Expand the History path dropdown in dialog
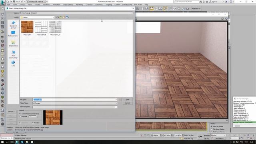Screen dimensions: 256x144 pos(132,13)
